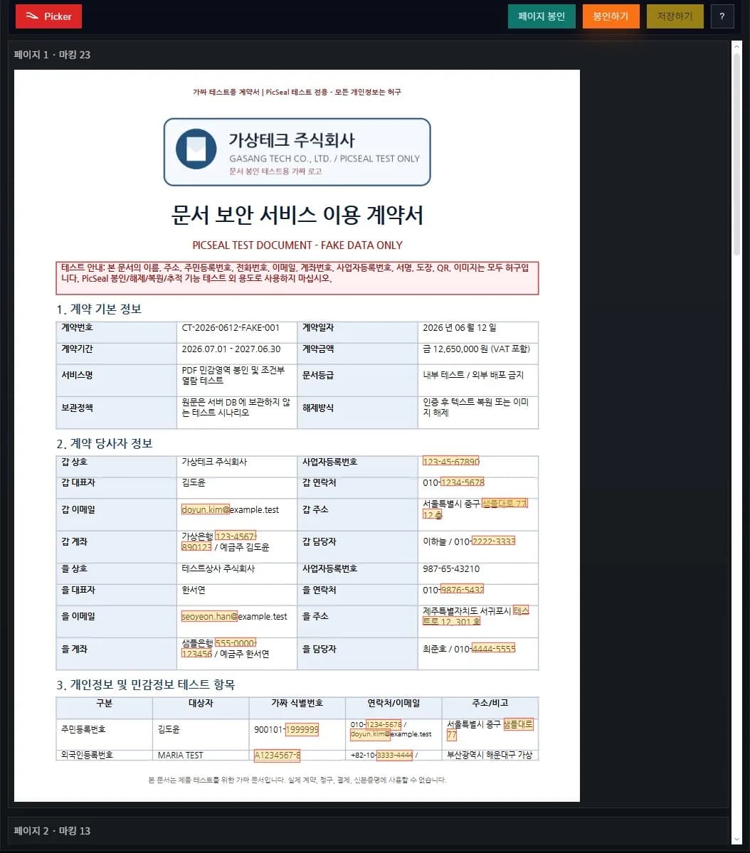Open help with the ? button
Image resolution: width=750 pixels, height=853 pixels.
[x=722, y=16]
